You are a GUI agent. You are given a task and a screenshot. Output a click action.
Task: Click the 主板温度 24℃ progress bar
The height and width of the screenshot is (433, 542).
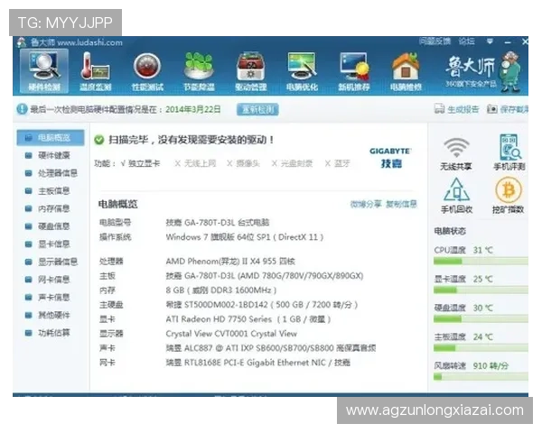(481, 348)
